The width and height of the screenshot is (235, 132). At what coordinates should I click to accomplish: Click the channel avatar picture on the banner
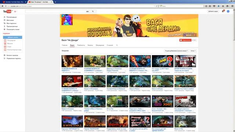pos(67,19)
